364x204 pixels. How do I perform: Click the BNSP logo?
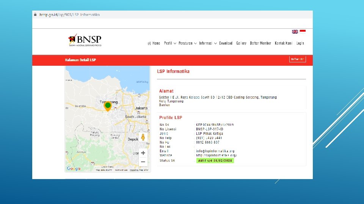coord(85,40)
